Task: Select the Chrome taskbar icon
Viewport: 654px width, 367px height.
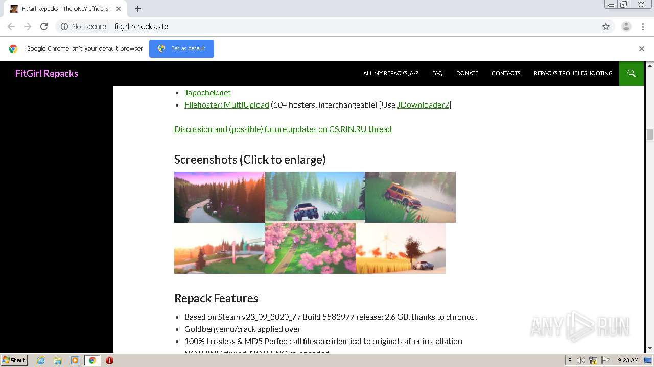Action: [x=92, y=360]
